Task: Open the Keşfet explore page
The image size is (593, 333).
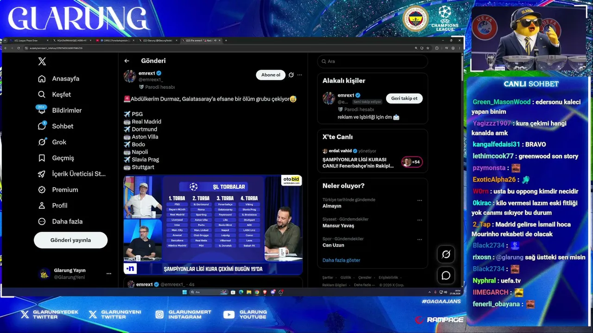Action: (55, 94)
